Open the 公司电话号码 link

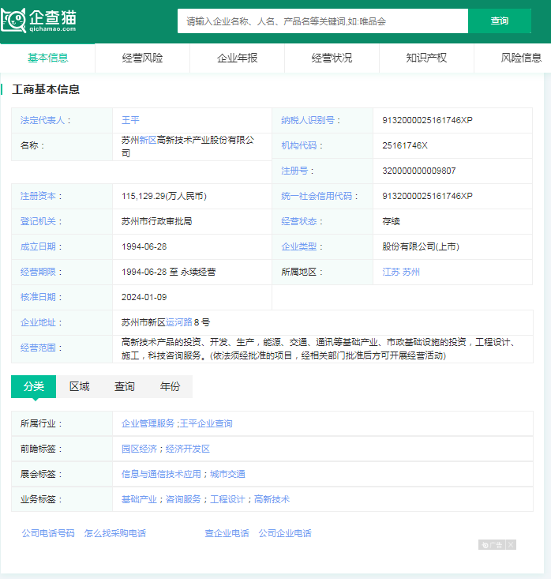(48, 533)
